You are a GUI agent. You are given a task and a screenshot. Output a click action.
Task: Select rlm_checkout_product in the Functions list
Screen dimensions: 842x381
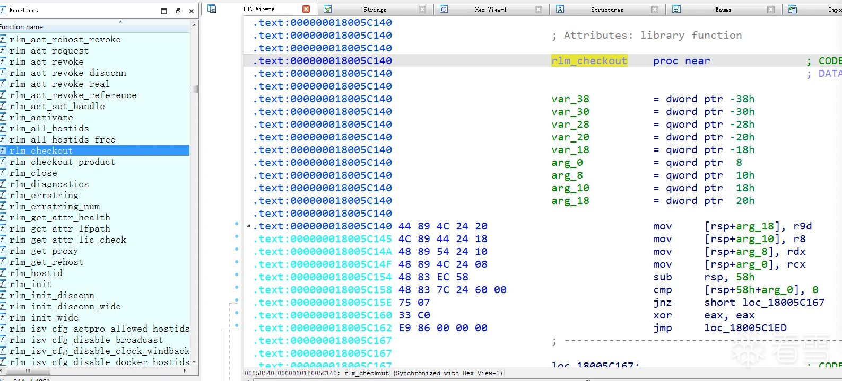[94, 162]
